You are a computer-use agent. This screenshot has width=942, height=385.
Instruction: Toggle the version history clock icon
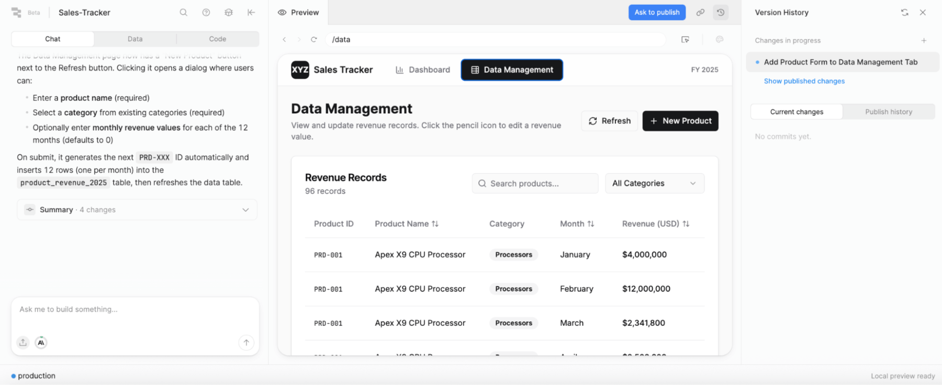[721, 13]
